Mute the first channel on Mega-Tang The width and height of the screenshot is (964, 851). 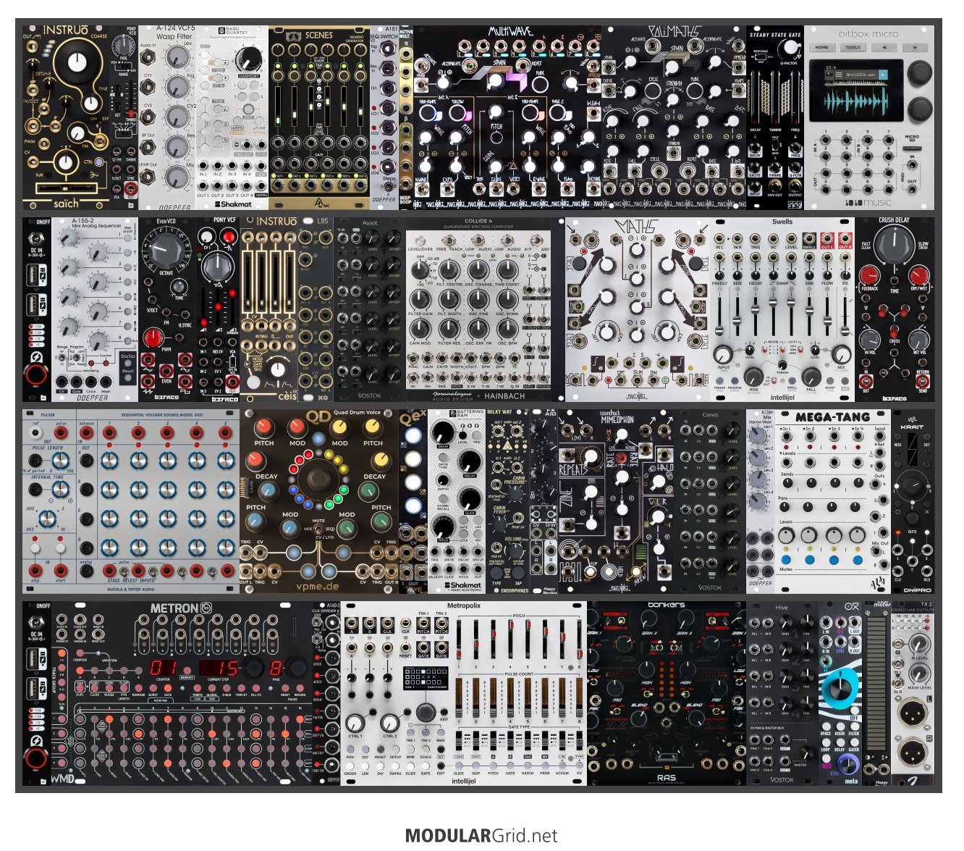(787, 561)
